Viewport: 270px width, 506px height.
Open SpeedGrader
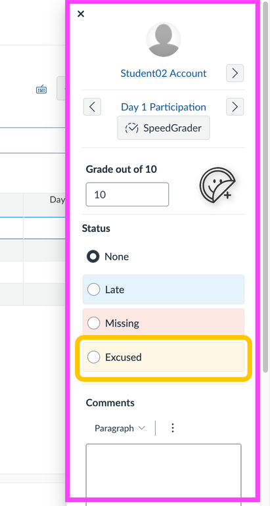click(164, 128)
